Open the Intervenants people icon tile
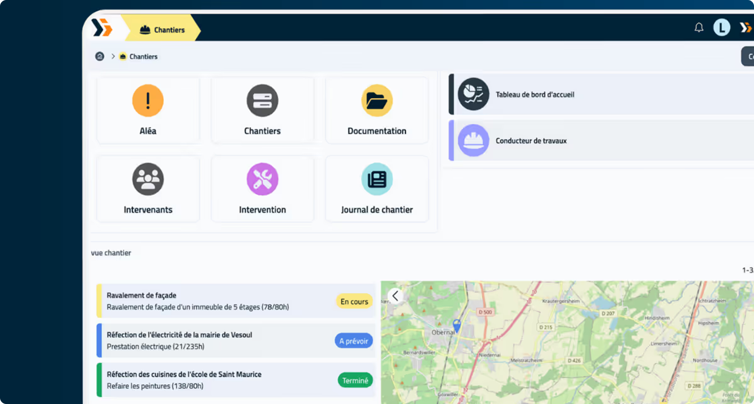The width and height of the screenshot is (754, 404). pos(148,179)
